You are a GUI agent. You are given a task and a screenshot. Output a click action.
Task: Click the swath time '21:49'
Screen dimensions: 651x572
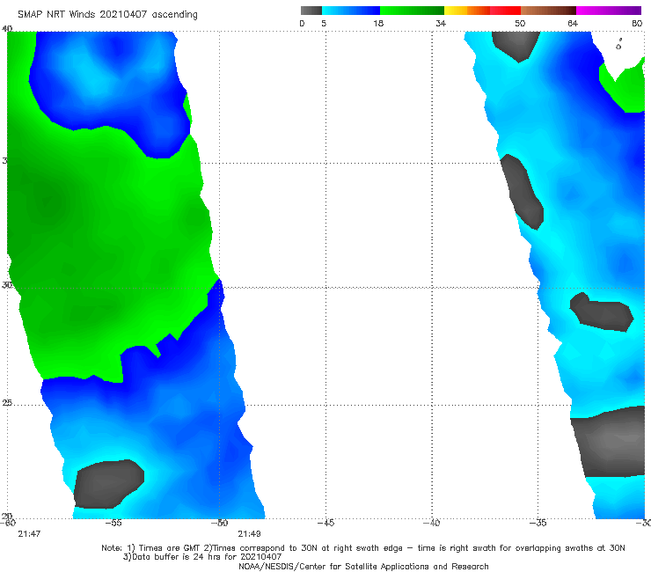tap(249, 534)
